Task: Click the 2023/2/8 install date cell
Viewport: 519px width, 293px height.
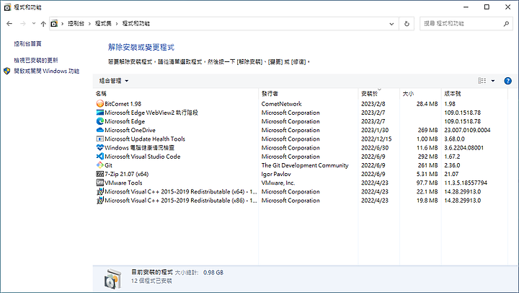Action: pyautogui.click(x=373, y=104)
